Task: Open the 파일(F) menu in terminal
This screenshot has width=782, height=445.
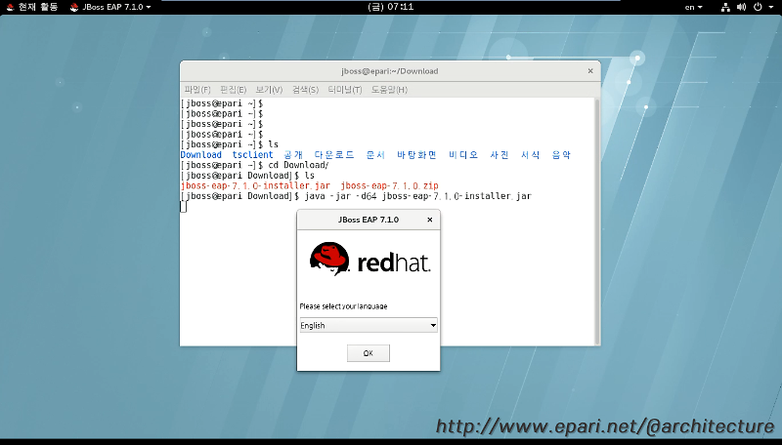Action: (197, 90)
